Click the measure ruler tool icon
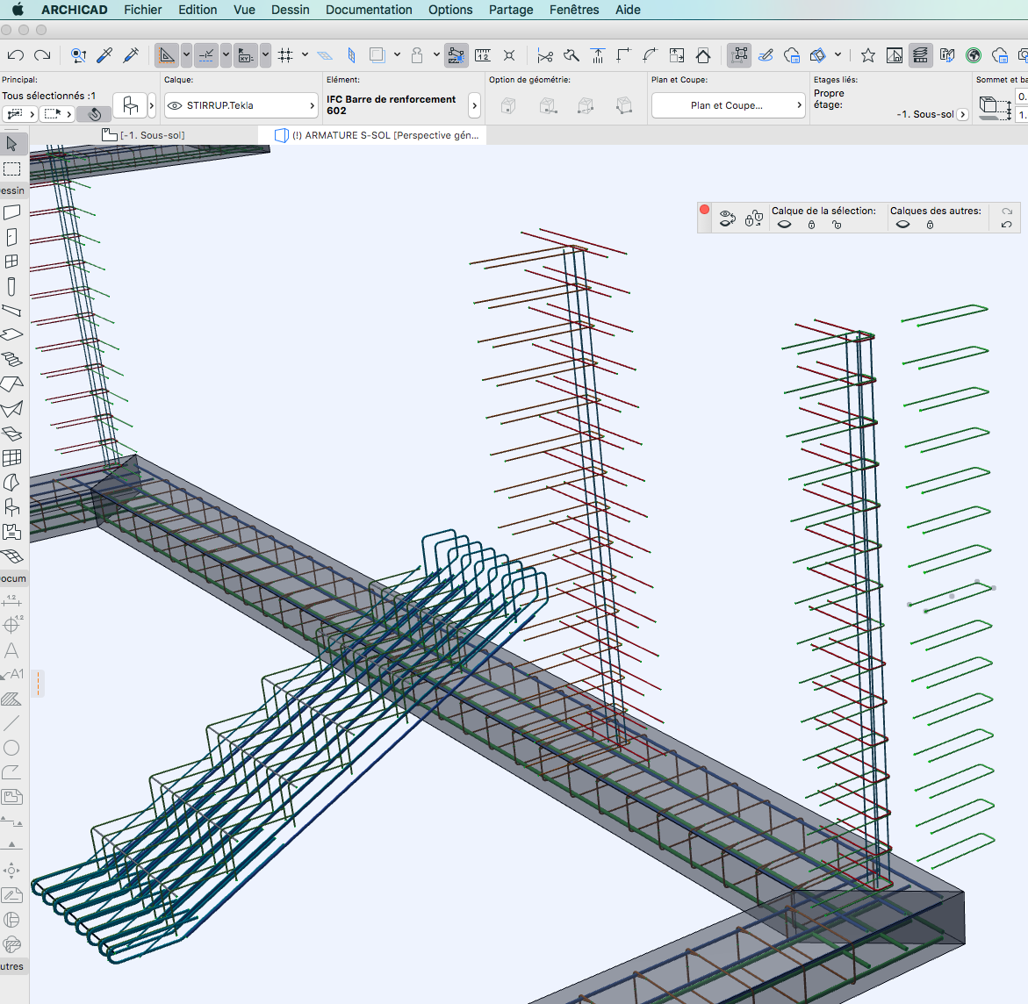Image resolution: width=1028 pixels, height=1004 pixels. (x=482, y=55)
